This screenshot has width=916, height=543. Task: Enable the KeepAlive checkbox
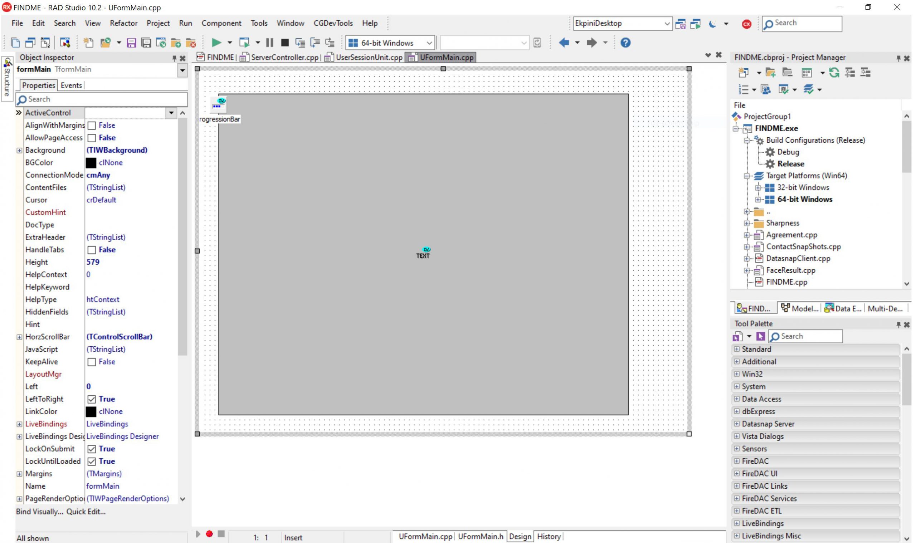point(92,362)
